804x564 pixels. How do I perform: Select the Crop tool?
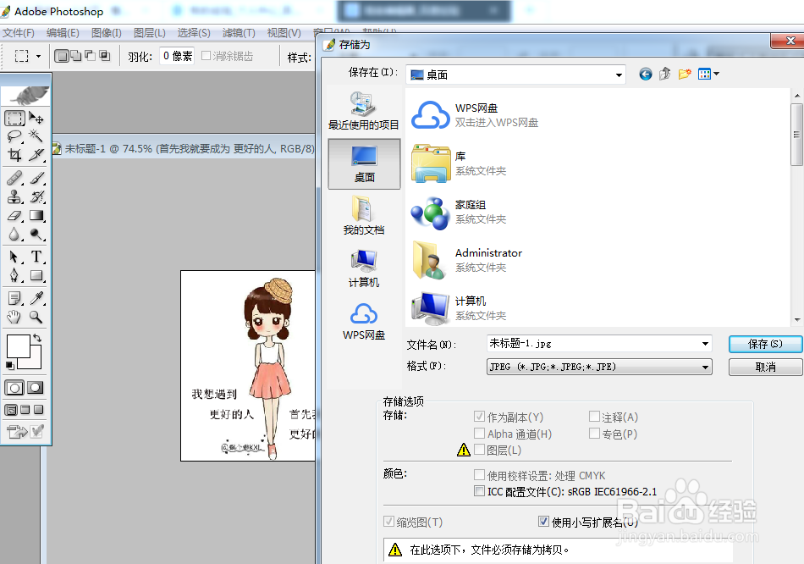(x=14, y=154)
